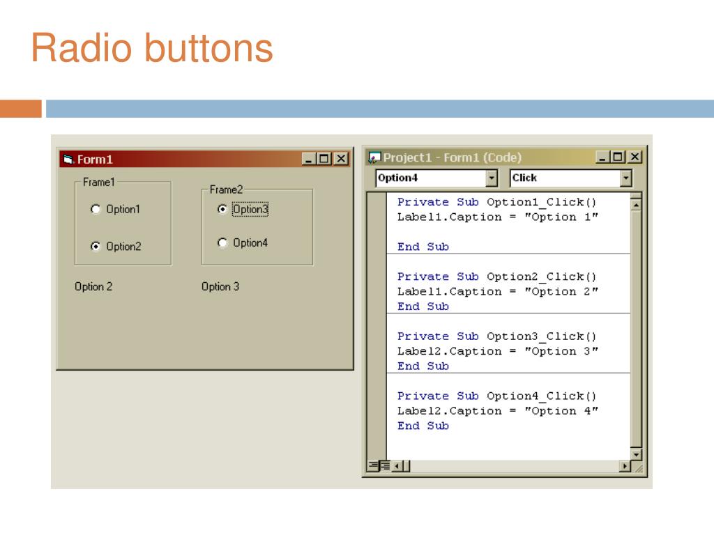Click the Frame1 caption
Viewport: 714px width, 535px height.
pos(99,182)
